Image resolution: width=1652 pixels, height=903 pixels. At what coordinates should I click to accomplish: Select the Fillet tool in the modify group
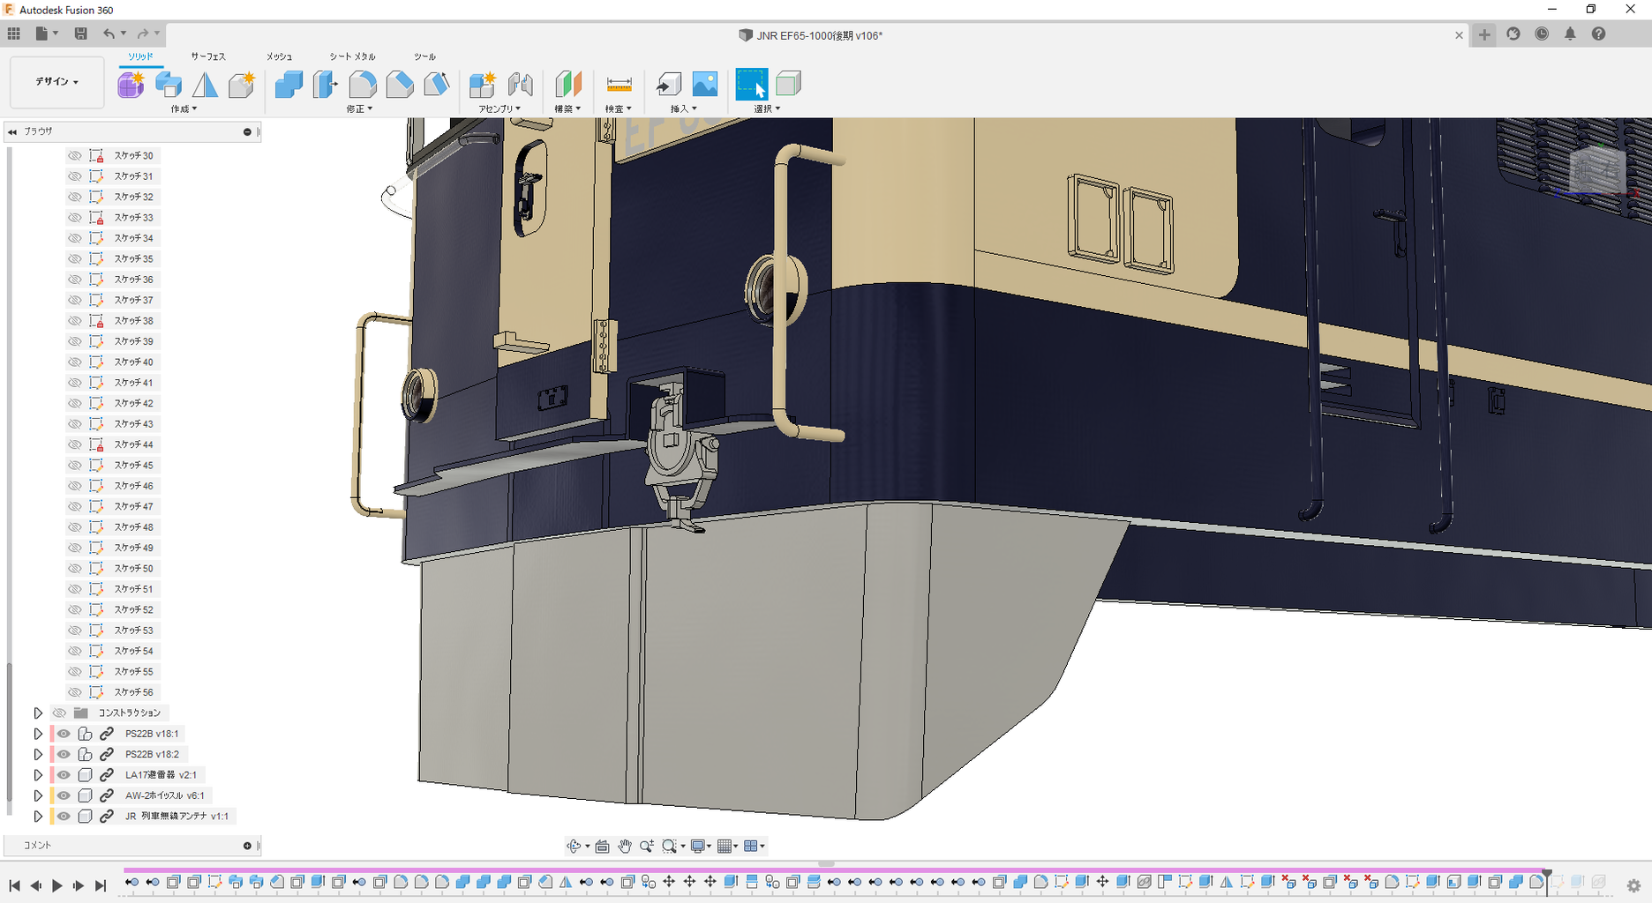pyautogui.click(x=363, y=85)
